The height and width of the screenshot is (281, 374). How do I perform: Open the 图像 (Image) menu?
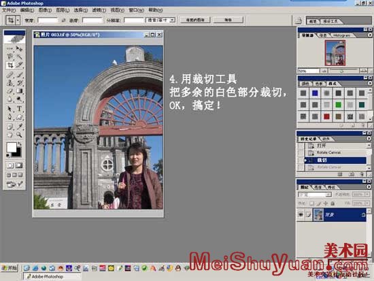click(45, 10)
